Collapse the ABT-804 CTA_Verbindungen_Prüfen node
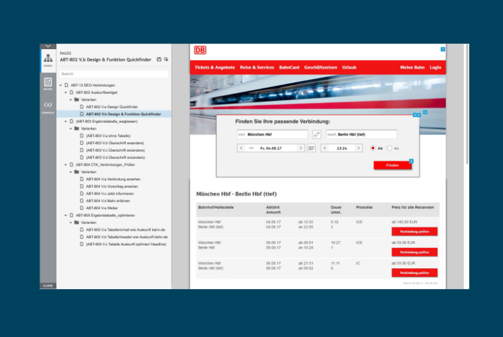 [66, 165]
